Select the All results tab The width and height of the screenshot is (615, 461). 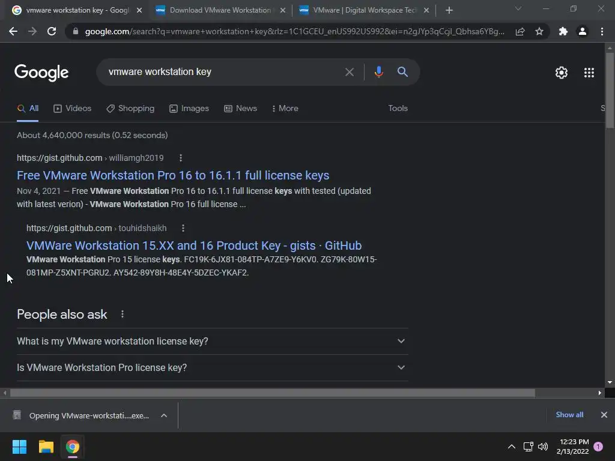pyautogui.click(x=28, y=109)
